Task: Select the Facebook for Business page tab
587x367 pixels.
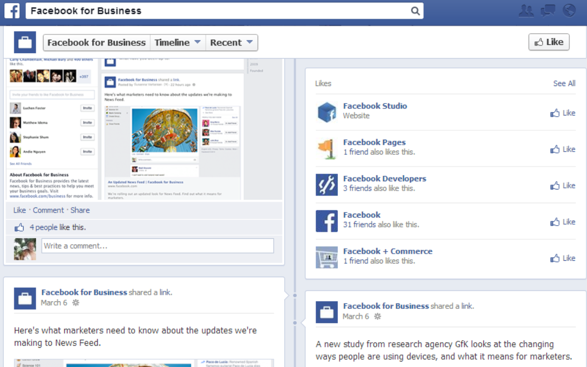Action: [x=97, y=43]
